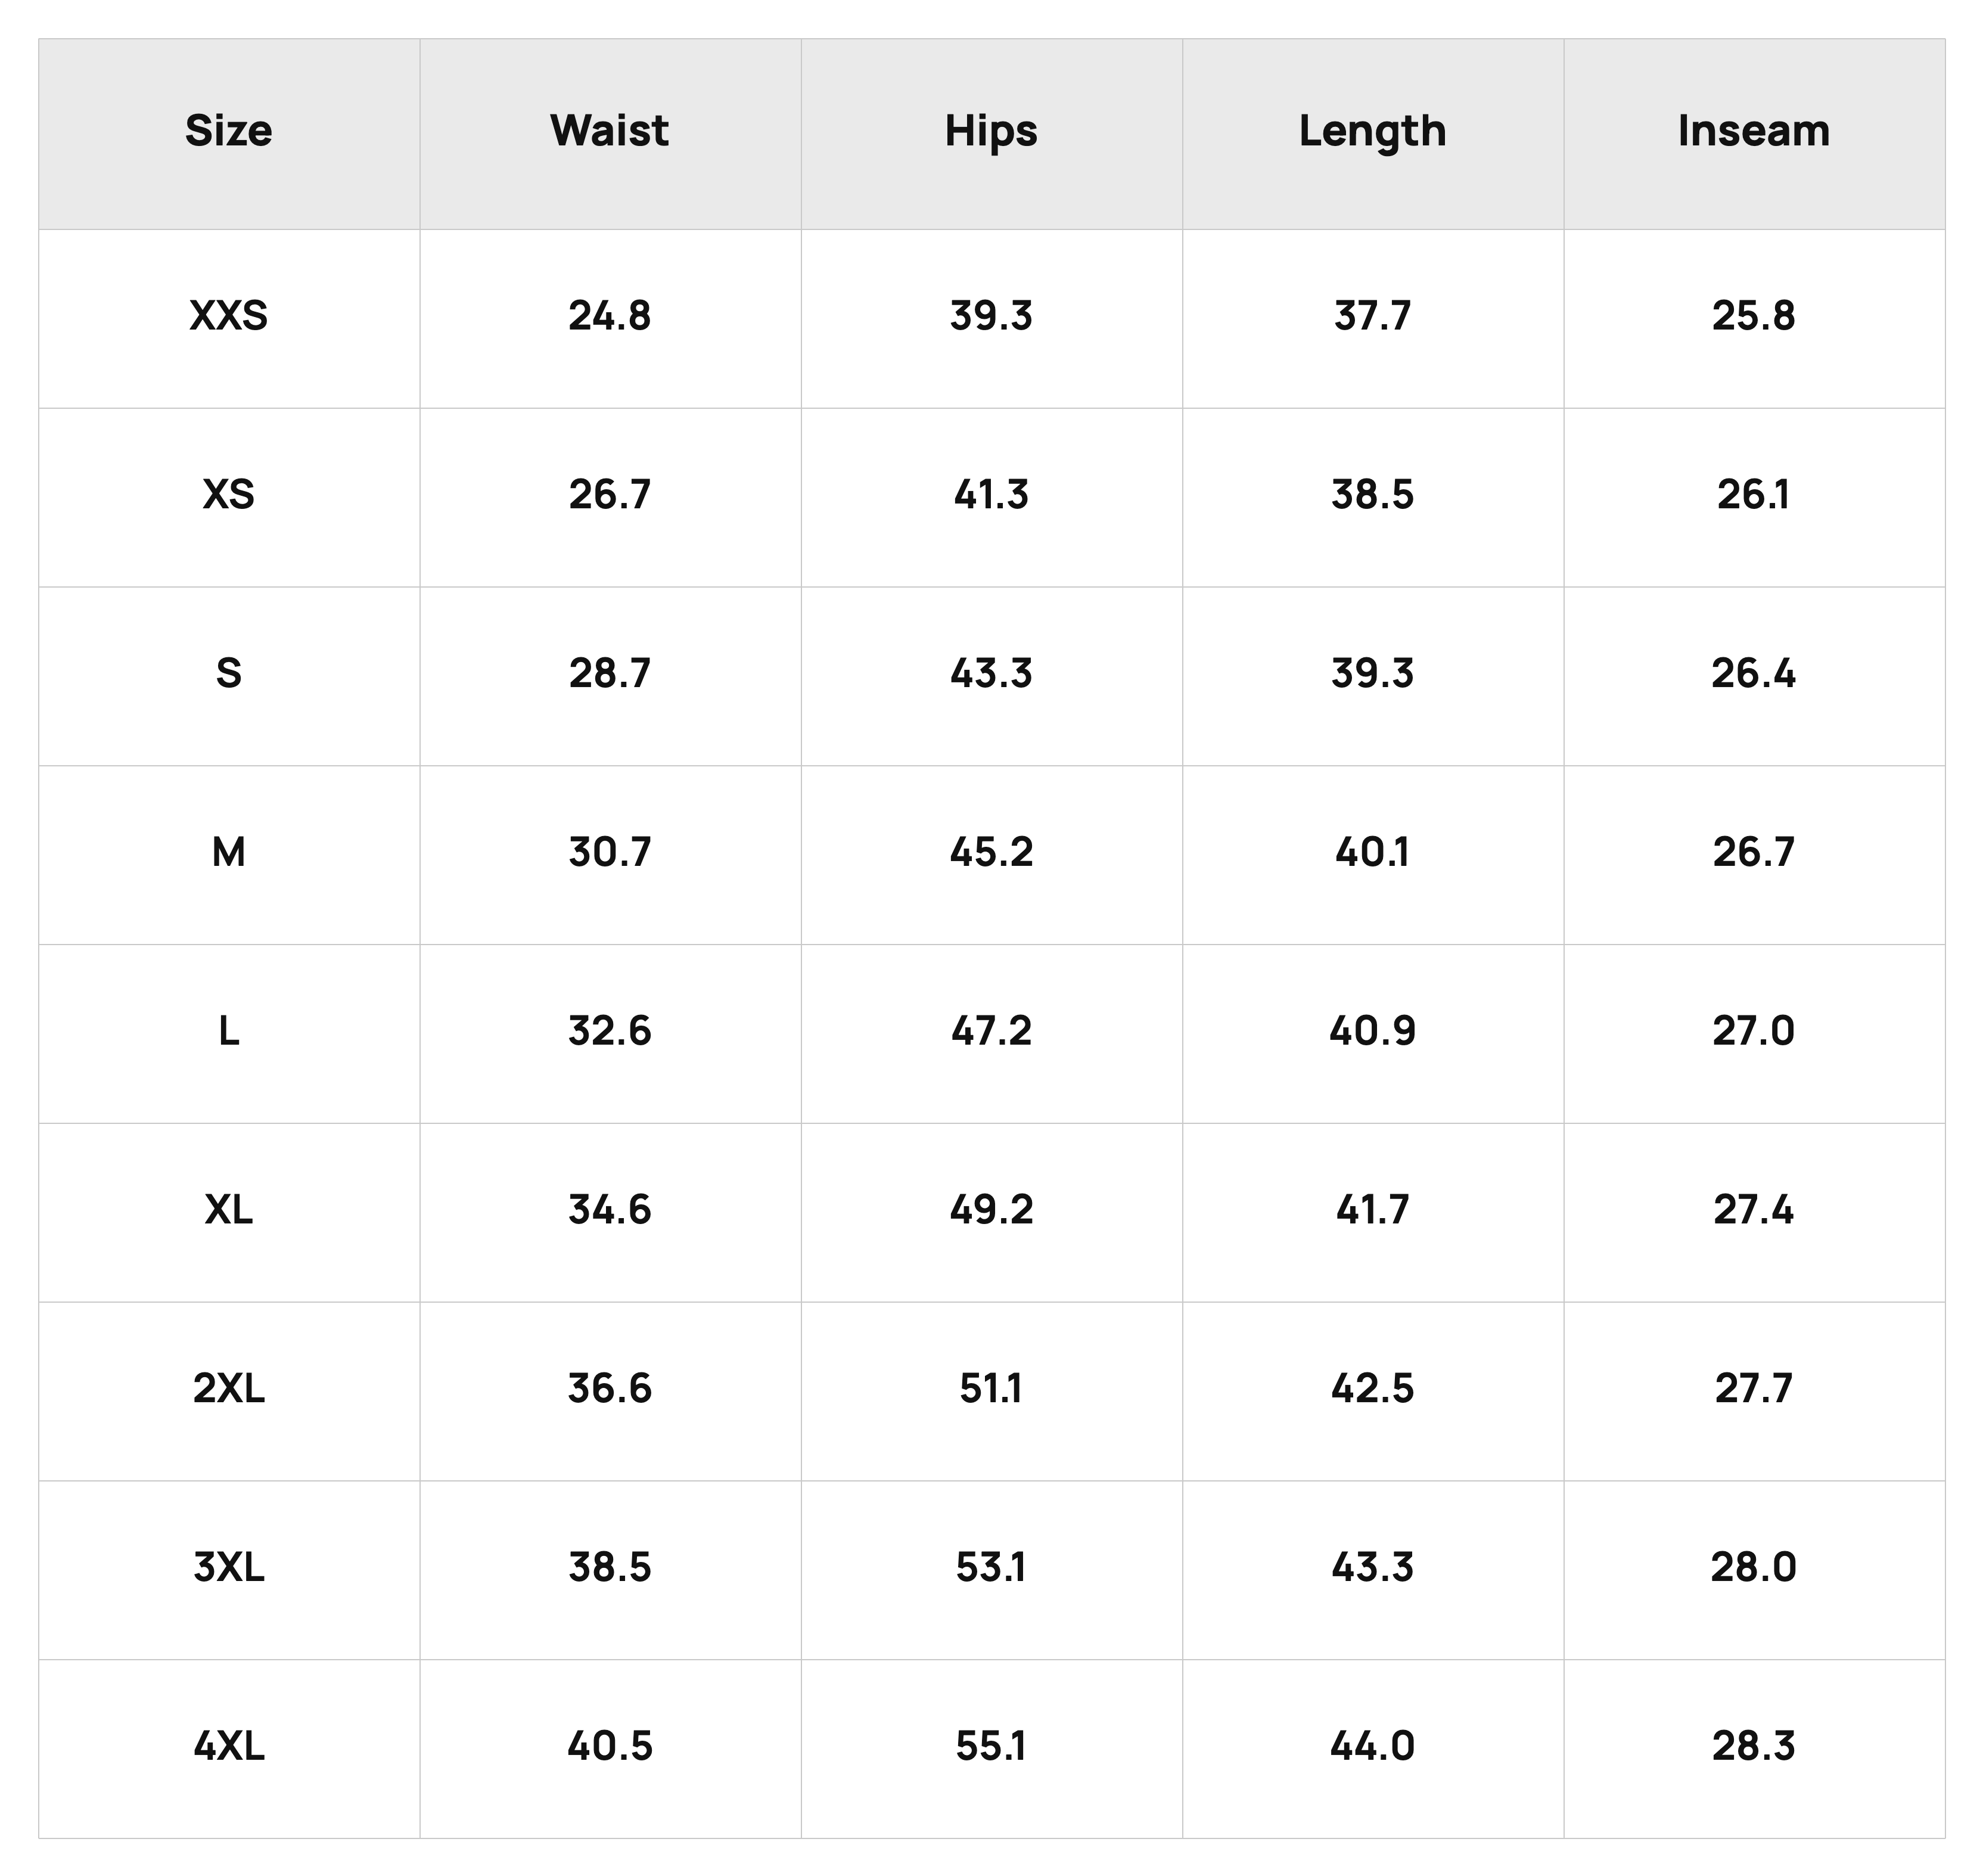Image resolution: width=1983 pixels, height=1876 pixels.
Task: Select the 3XL size row label
Action: 228,1567
